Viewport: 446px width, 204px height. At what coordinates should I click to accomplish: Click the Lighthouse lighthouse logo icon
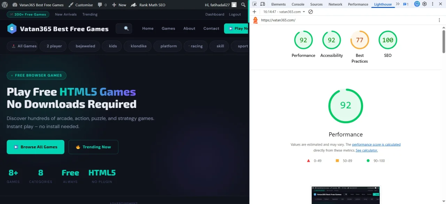pos(255,20)
